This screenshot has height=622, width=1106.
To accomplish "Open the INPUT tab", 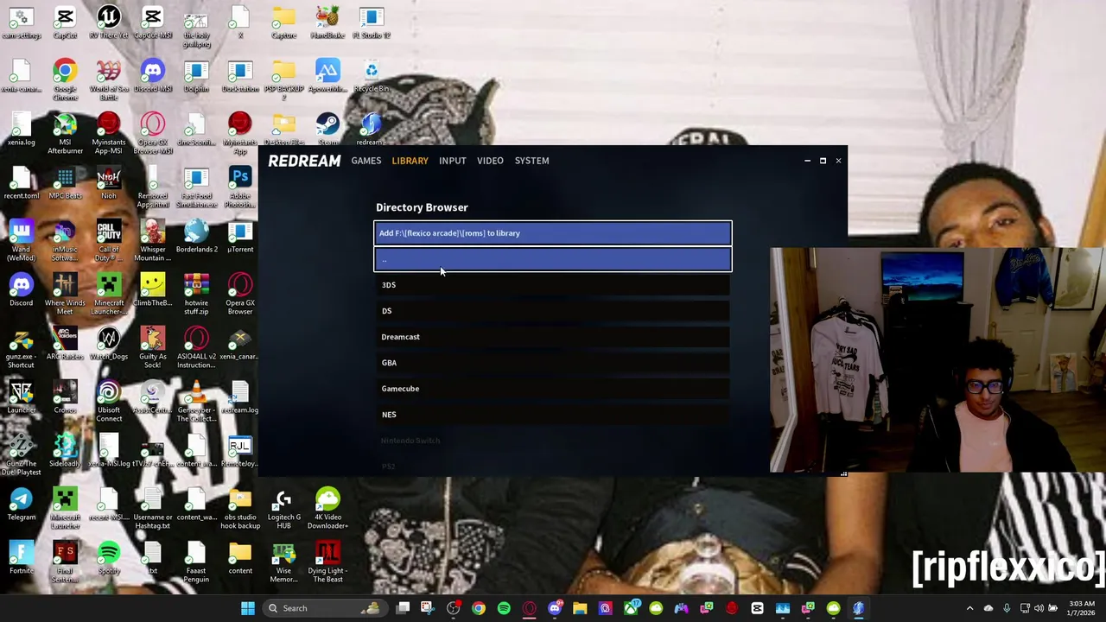I will (x=452, y=161).
